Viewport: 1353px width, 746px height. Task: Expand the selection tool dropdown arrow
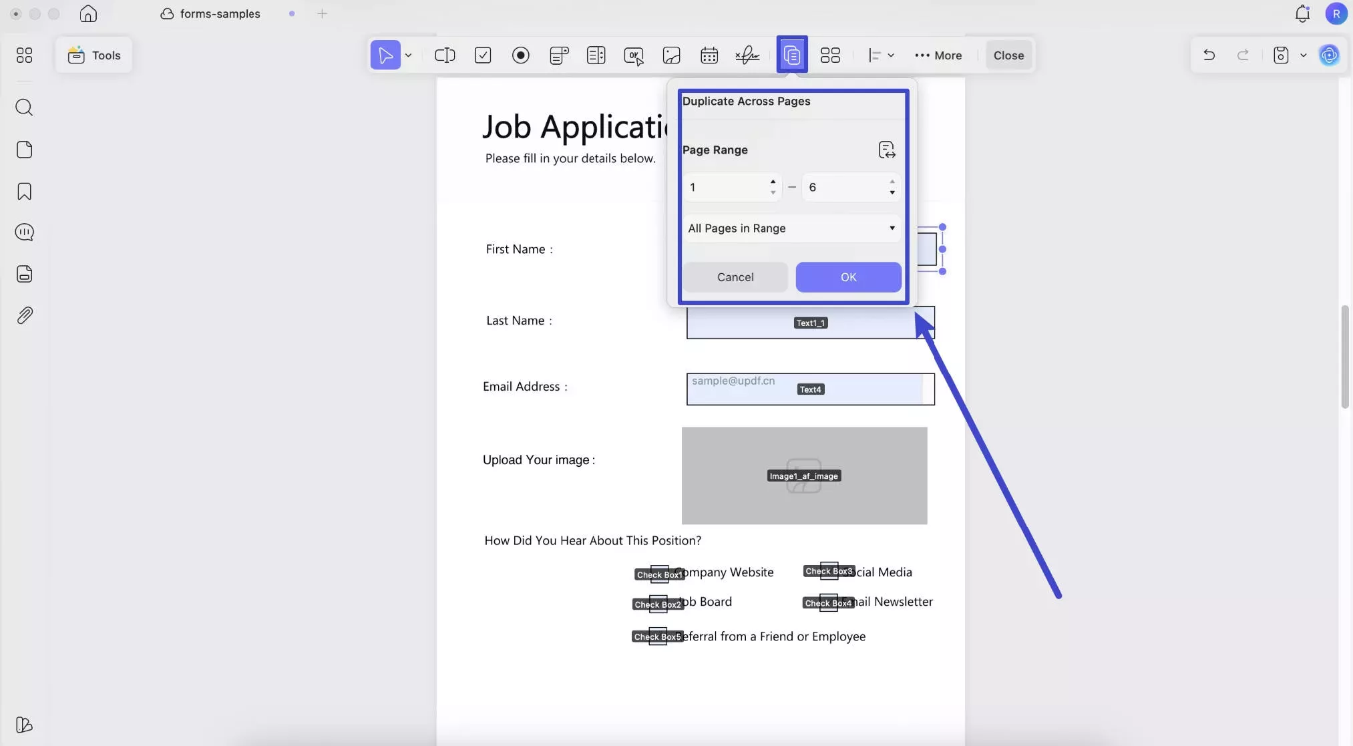408,55
